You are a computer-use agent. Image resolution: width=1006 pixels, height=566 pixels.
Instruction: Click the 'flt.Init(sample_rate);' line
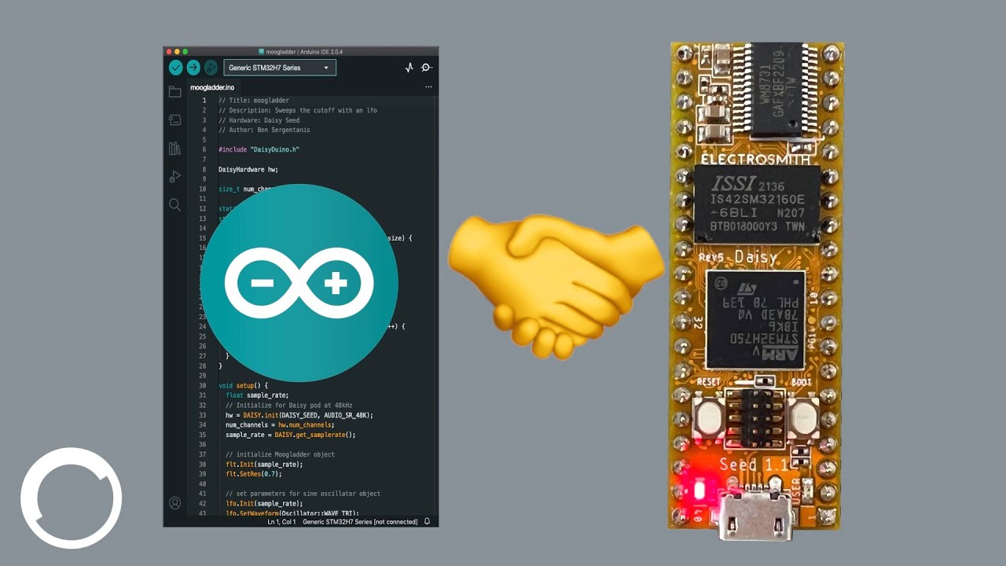(x=264, y=464)
